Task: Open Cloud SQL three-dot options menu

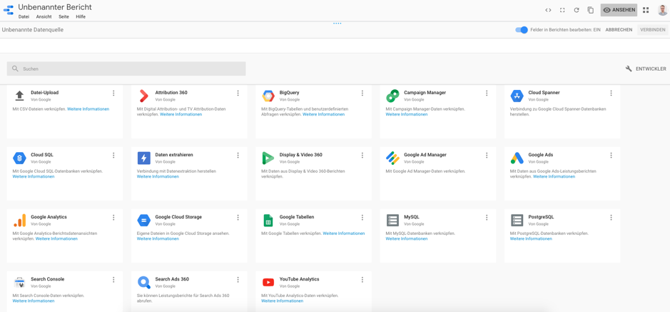Action: tap(113, 155)
